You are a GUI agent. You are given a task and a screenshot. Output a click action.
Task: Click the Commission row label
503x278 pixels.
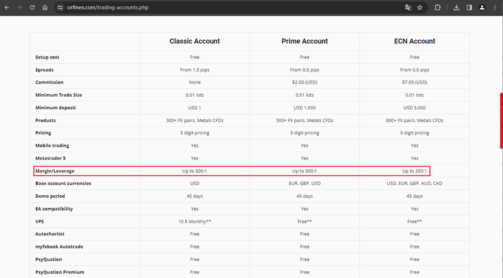pos(49,82)
